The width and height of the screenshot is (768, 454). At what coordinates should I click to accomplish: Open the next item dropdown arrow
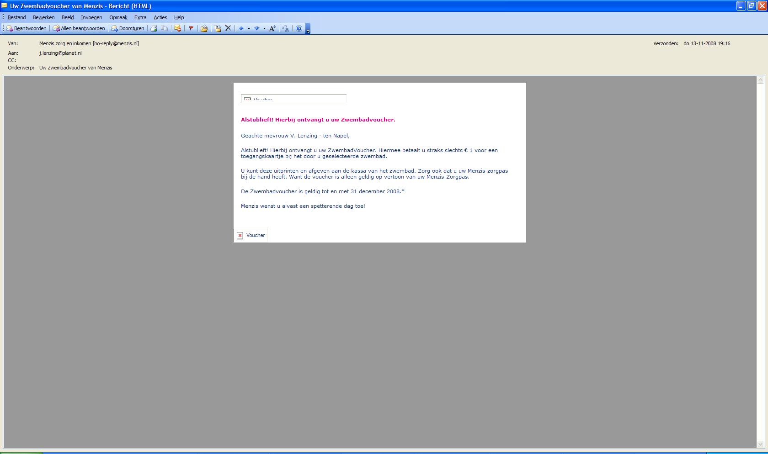pyautogui.click(x=264, y=28)
